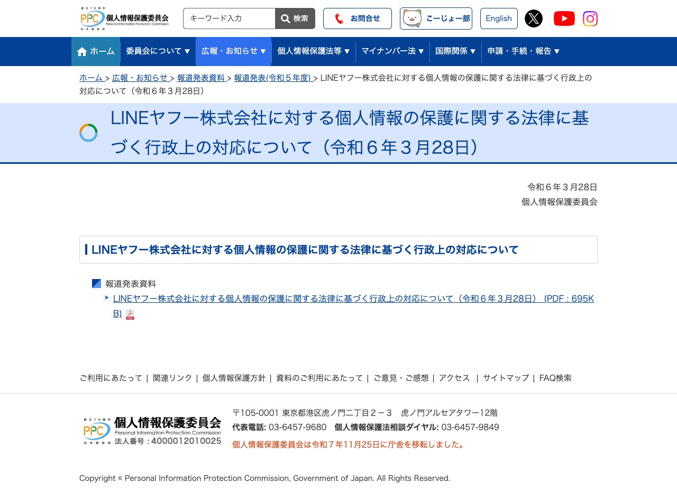Open the 個人情報保護方針 footer link

tap(234, 378)
